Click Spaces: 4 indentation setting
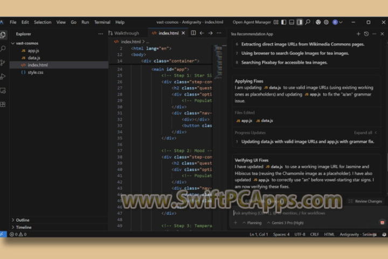Screen dimensions: 388x259 tap(281, 235)
